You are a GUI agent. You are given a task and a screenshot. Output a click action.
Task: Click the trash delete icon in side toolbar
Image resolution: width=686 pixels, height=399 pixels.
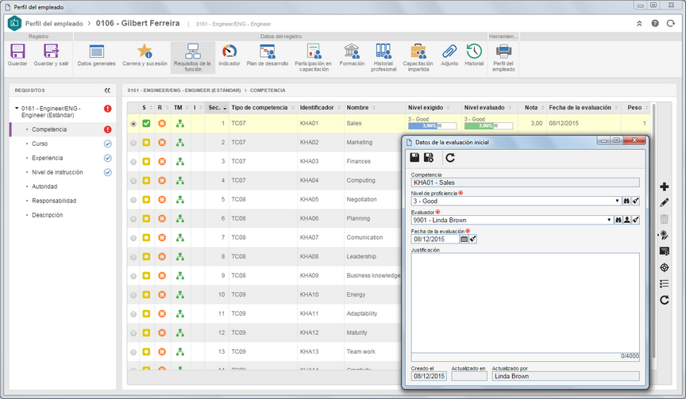pos(664,219)
